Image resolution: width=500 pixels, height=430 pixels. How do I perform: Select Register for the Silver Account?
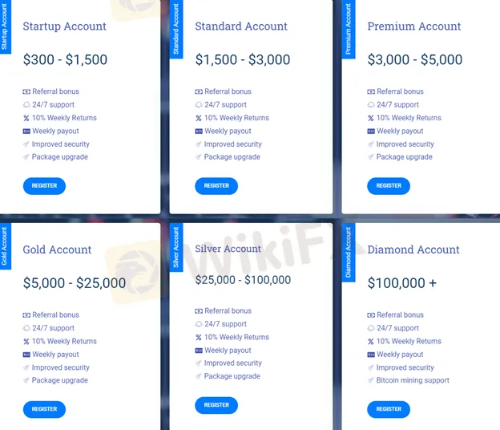click(216, 405)
